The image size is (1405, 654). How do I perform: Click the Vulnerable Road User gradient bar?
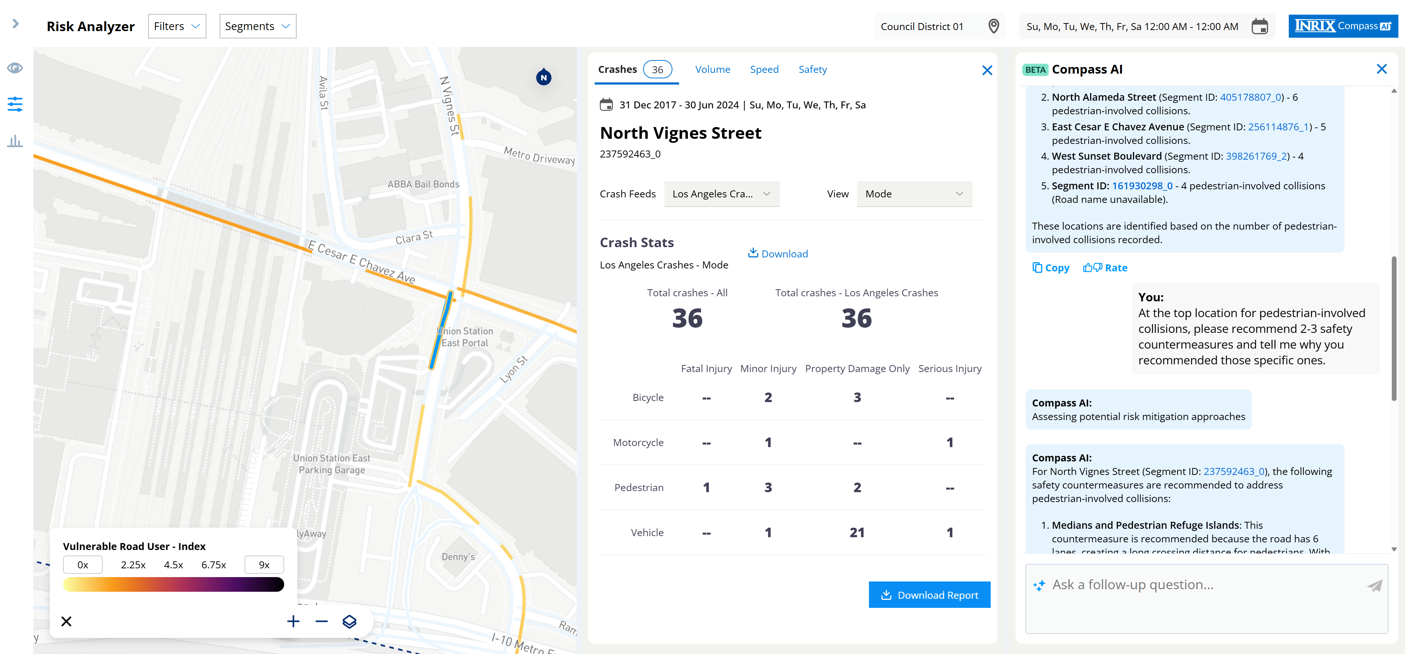(x=173, y=584)
